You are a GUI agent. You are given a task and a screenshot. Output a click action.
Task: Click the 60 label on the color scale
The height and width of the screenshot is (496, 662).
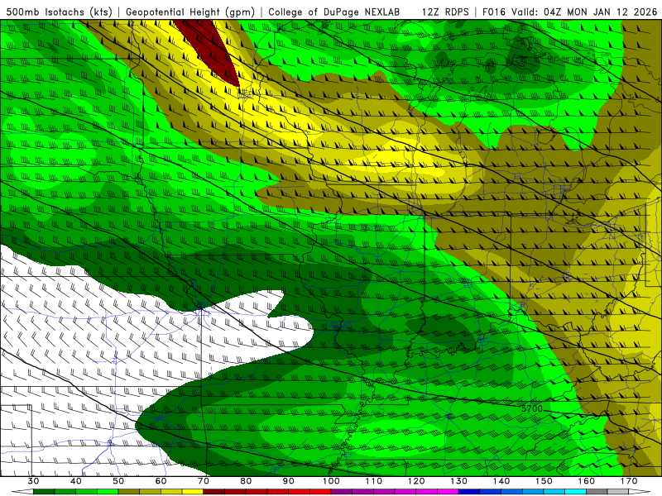point(161,481)
